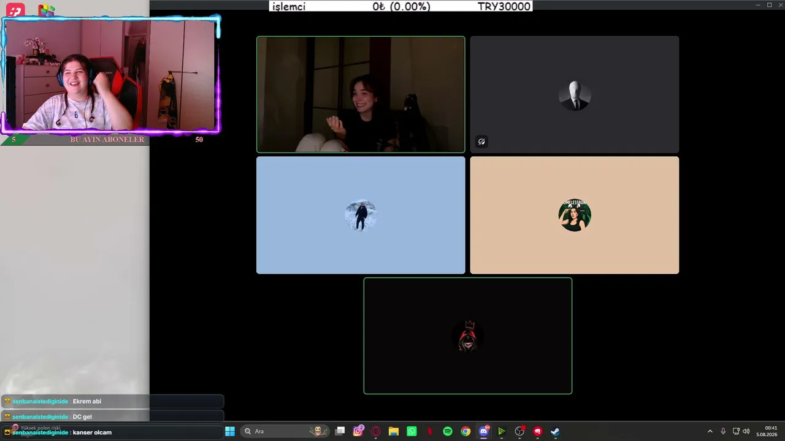Open Task View on the taskbar
This screenshot has width=785, height=441.
point(340,431)
